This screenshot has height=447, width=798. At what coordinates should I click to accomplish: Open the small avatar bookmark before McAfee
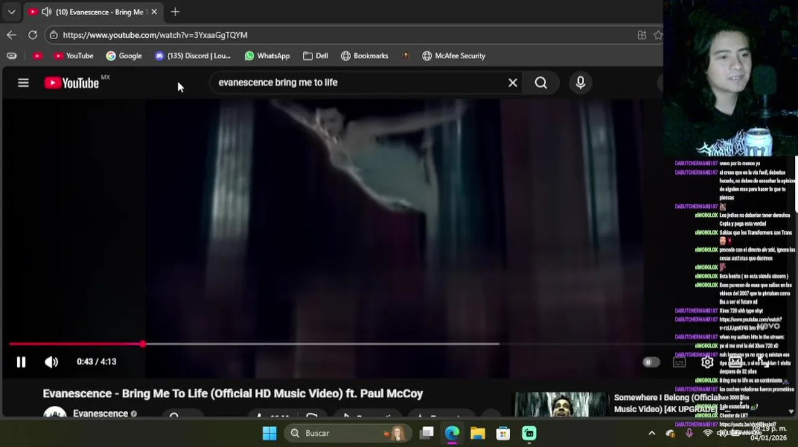pyautogui.click(x=406, y=56)
